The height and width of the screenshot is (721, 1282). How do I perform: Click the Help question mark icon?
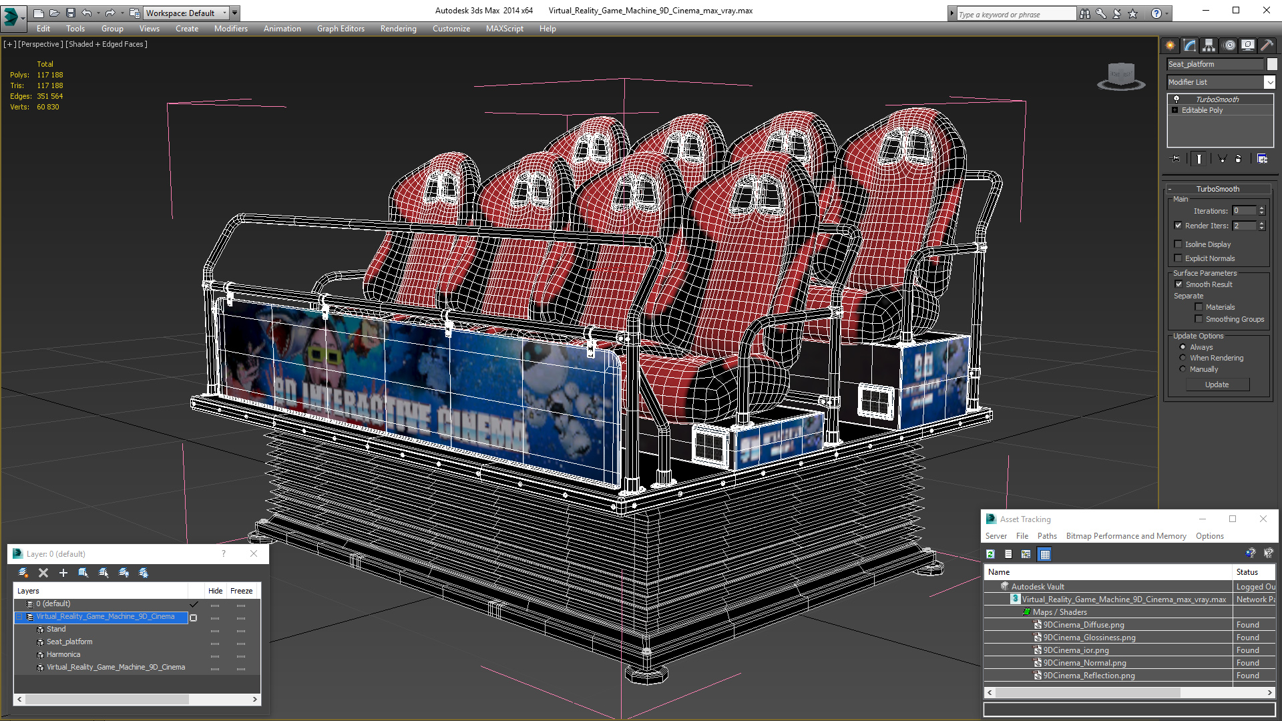1156,13
